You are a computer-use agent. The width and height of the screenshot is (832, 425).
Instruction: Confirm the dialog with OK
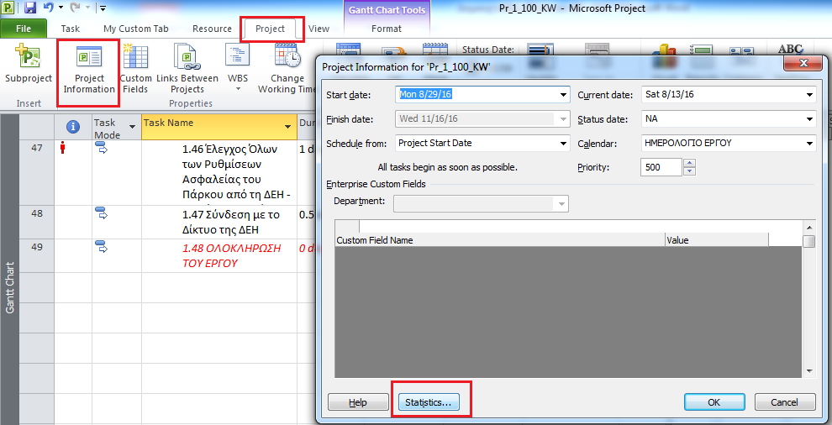(714, 402)
